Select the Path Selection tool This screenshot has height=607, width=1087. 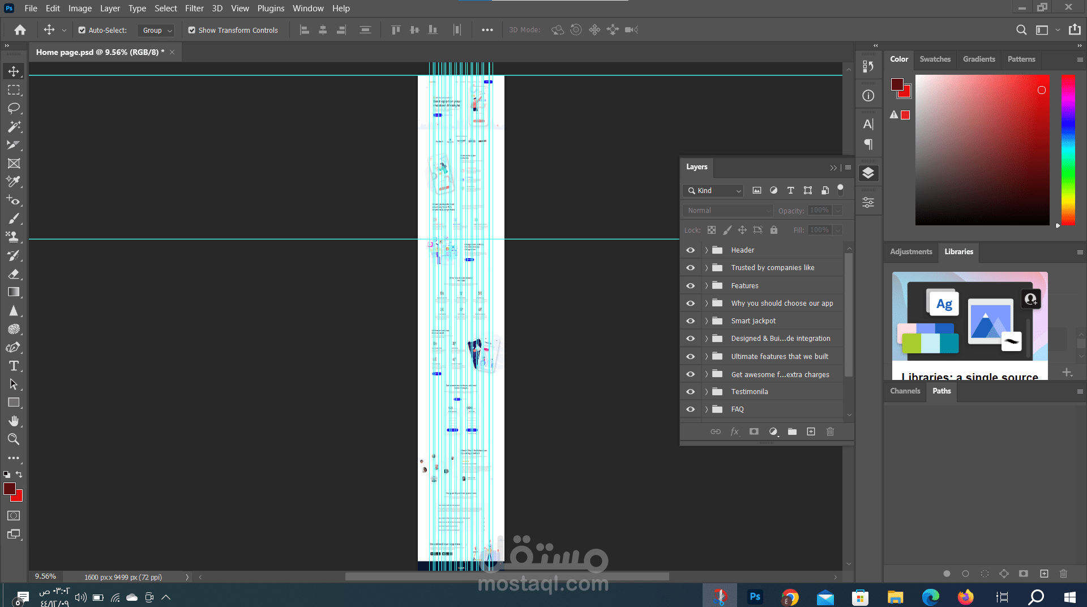point(14,384)
